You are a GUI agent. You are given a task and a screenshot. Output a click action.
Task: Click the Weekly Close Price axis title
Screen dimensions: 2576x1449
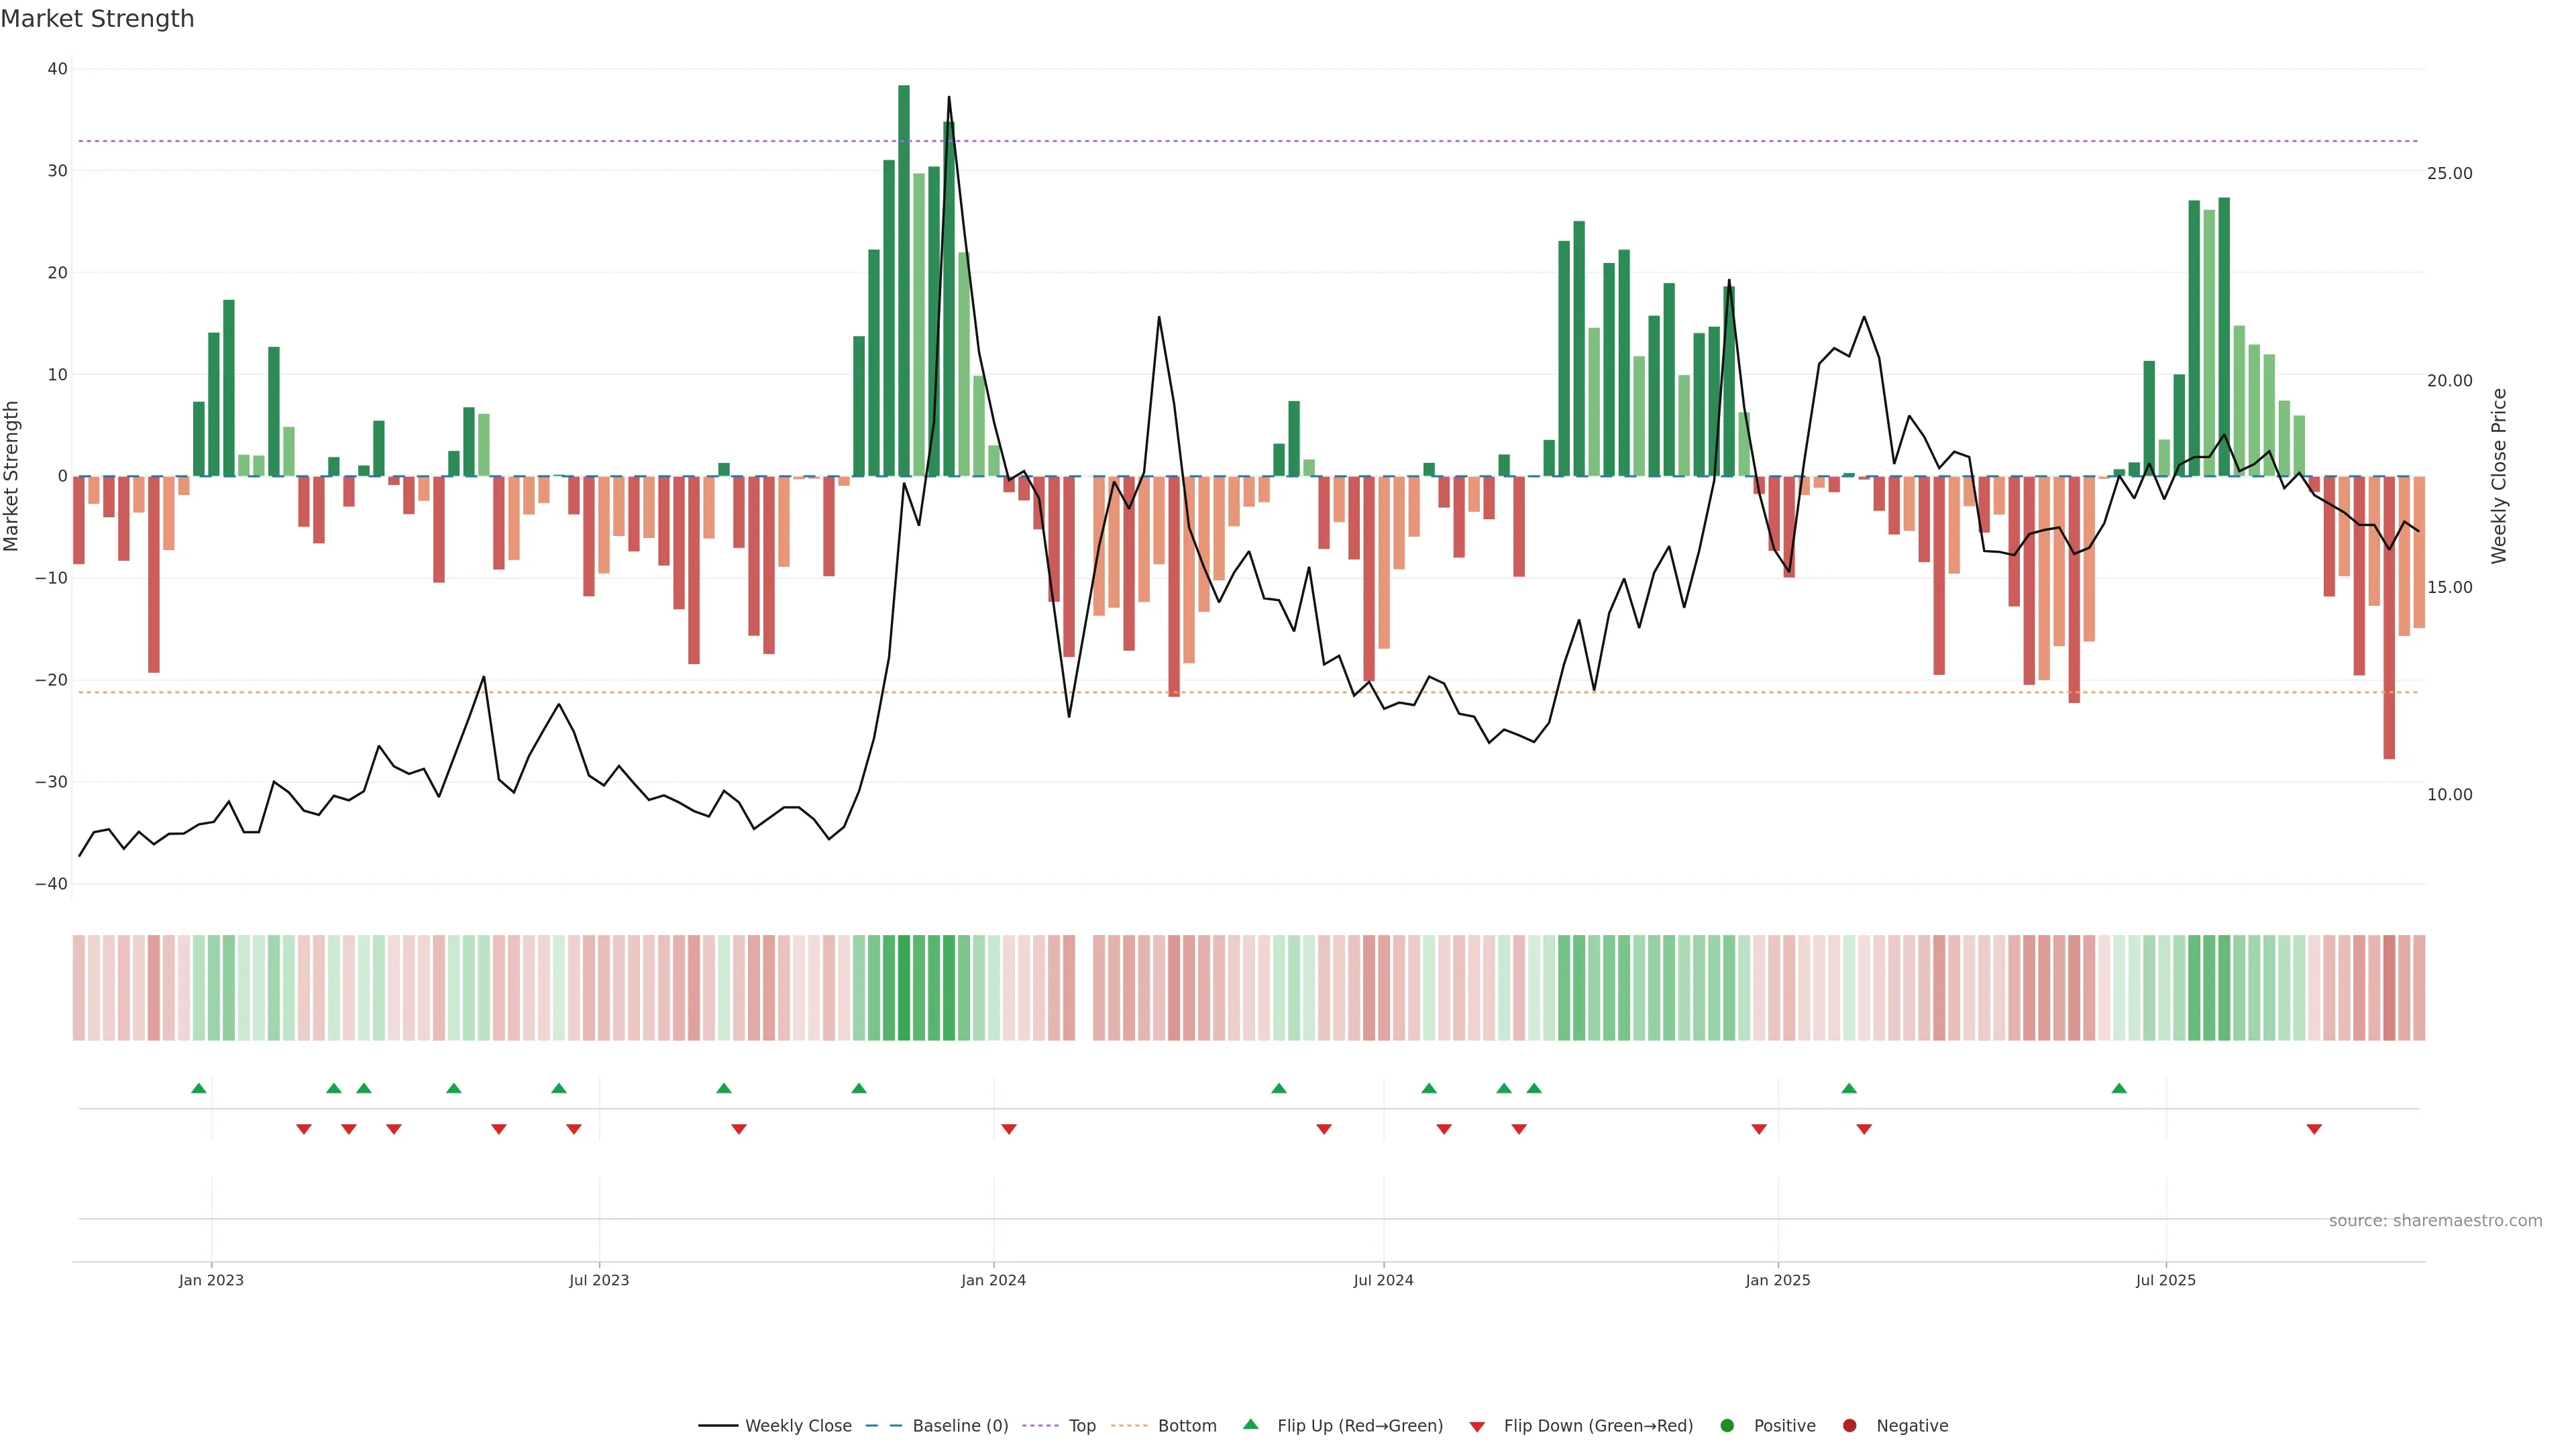pos(2499,476)
